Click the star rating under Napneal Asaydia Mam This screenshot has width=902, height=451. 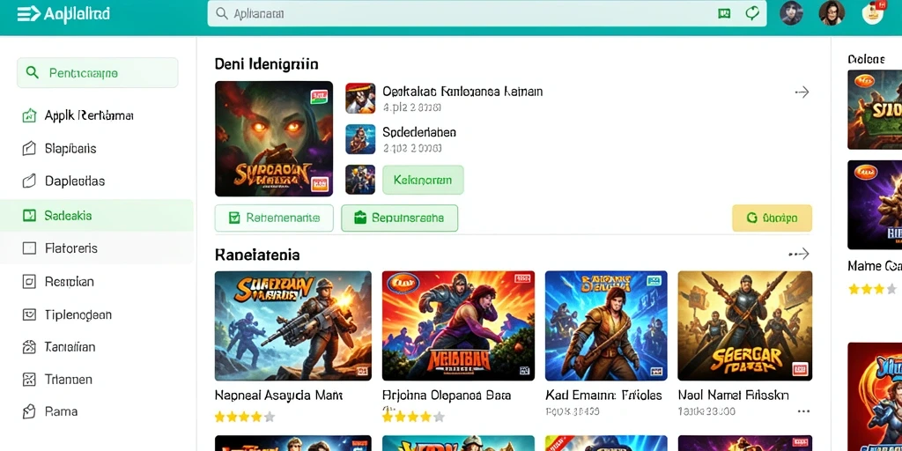(245, 417)
